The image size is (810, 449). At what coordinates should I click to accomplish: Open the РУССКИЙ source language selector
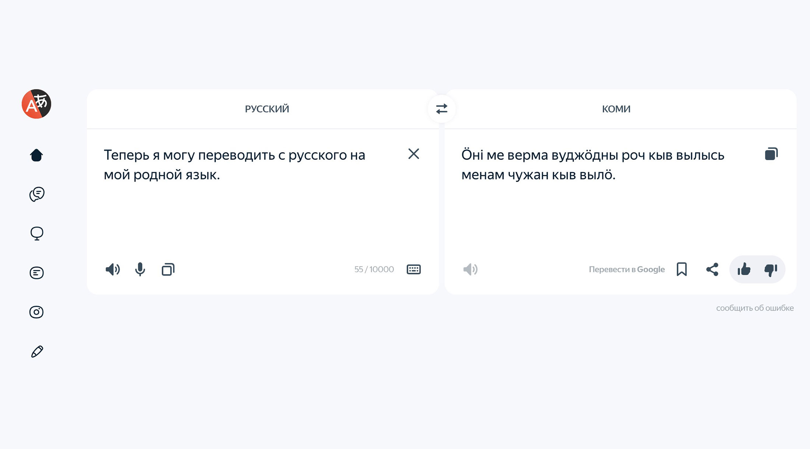[x=266, y=109]
